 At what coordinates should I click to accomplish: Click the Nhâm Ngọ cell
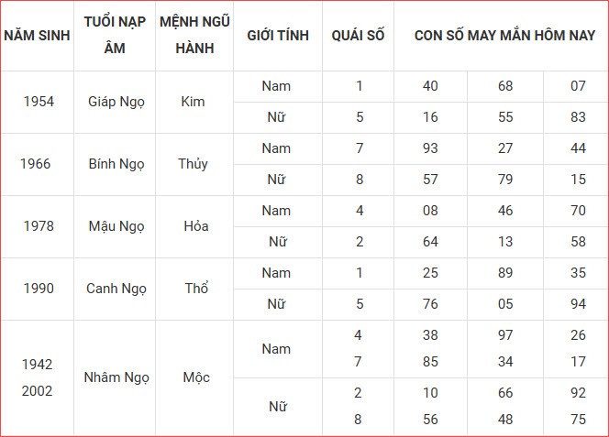pyautogui.click(x=116, y=377)
